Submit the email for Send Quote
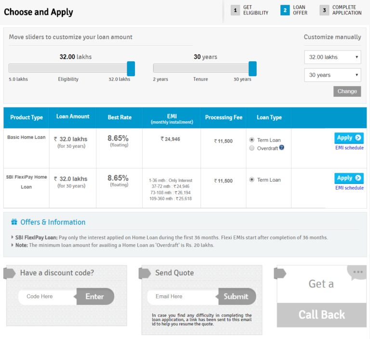The height and width of the screenshot is (339, 370). [236, 296]
